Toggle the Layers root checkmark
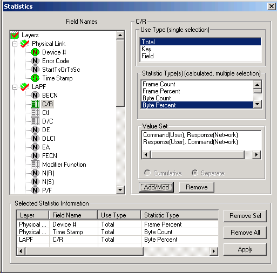The width and height of the screenshot is (277, 273). pos(15,35)
